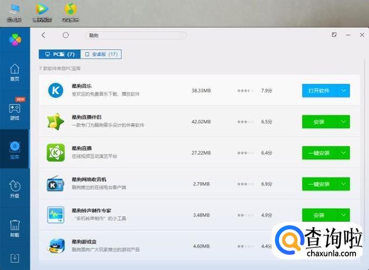This screenshot has width=369, height=270.
Task: Expand dropdown arrow beside 打开软件
Action: pos(344,91)
